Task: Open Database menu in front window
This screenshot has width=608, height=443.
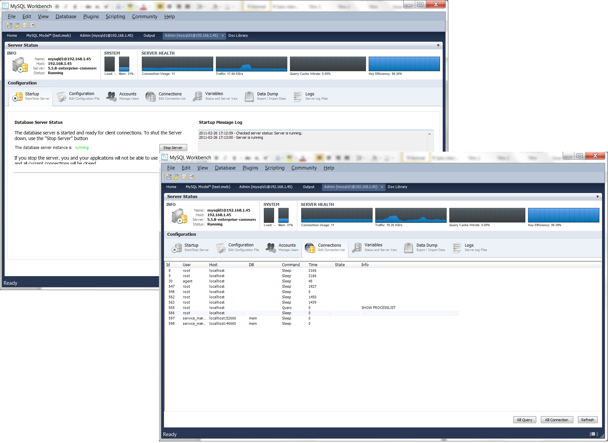Action: (x=225, y=168)
